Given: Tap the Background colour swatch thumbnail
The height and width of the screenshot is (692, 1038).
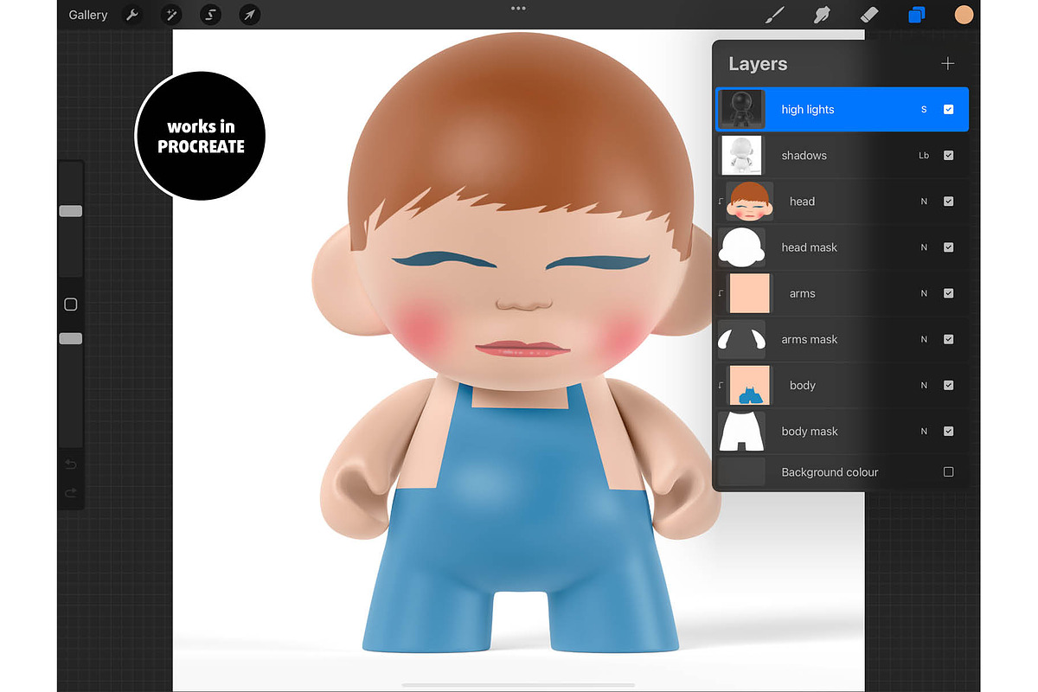Looking at the screenshot, I should (x=741, y=472).
